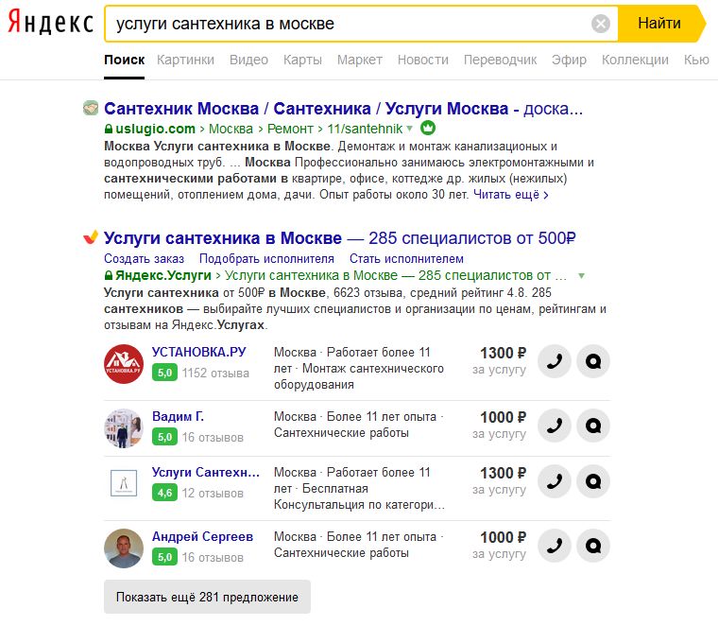Open the Карты tab
Screen dimensions: 718x626
click(x=302, y=60)
